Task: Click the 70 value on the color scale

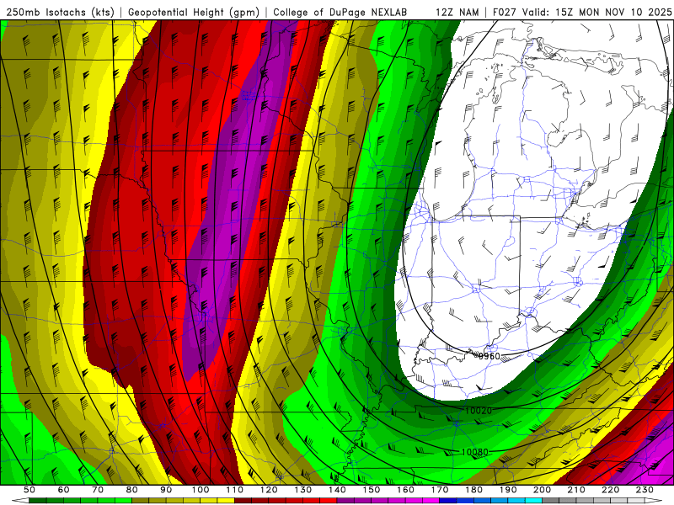Action: coord(98,490)
